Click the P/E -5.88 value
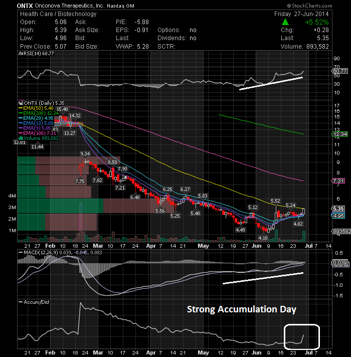 (141, 22)
